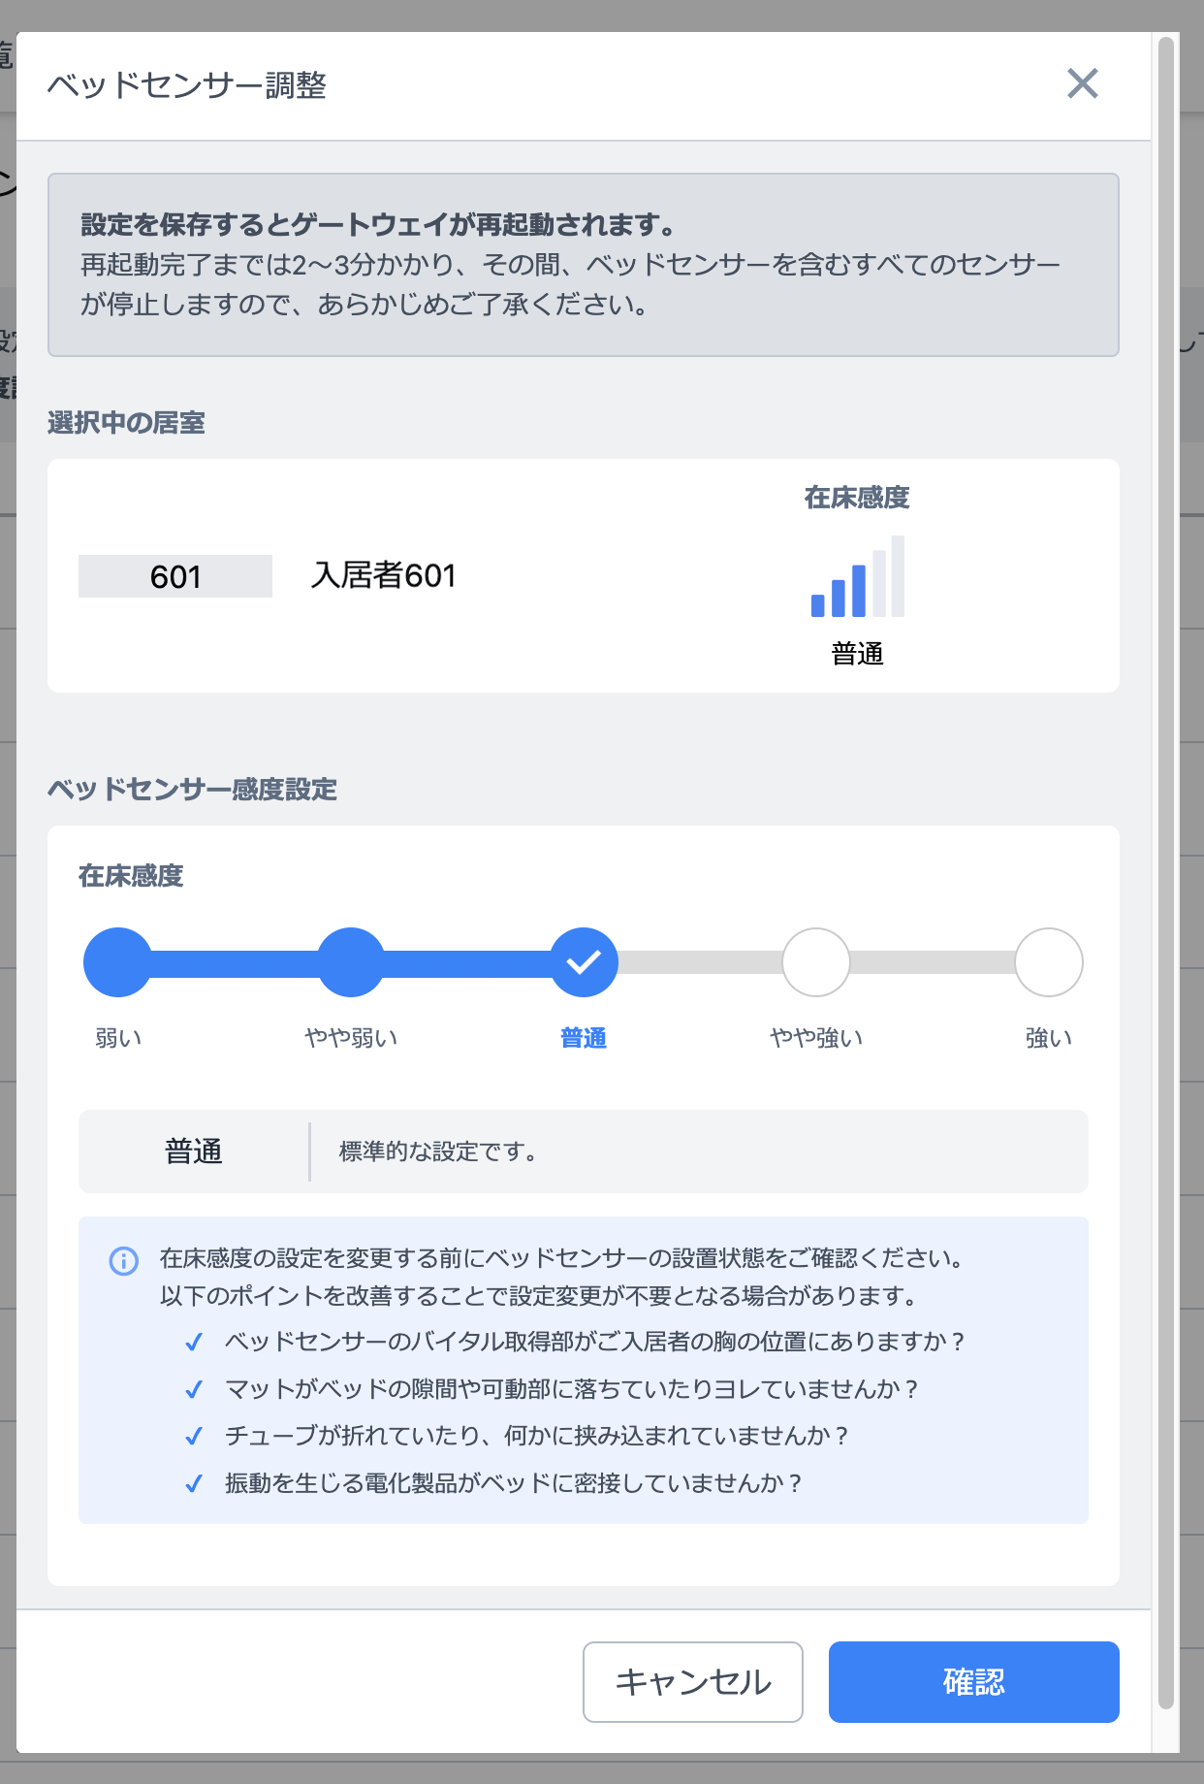
Task: Click the 在床感度 signal bars icon
Action: 857,577
